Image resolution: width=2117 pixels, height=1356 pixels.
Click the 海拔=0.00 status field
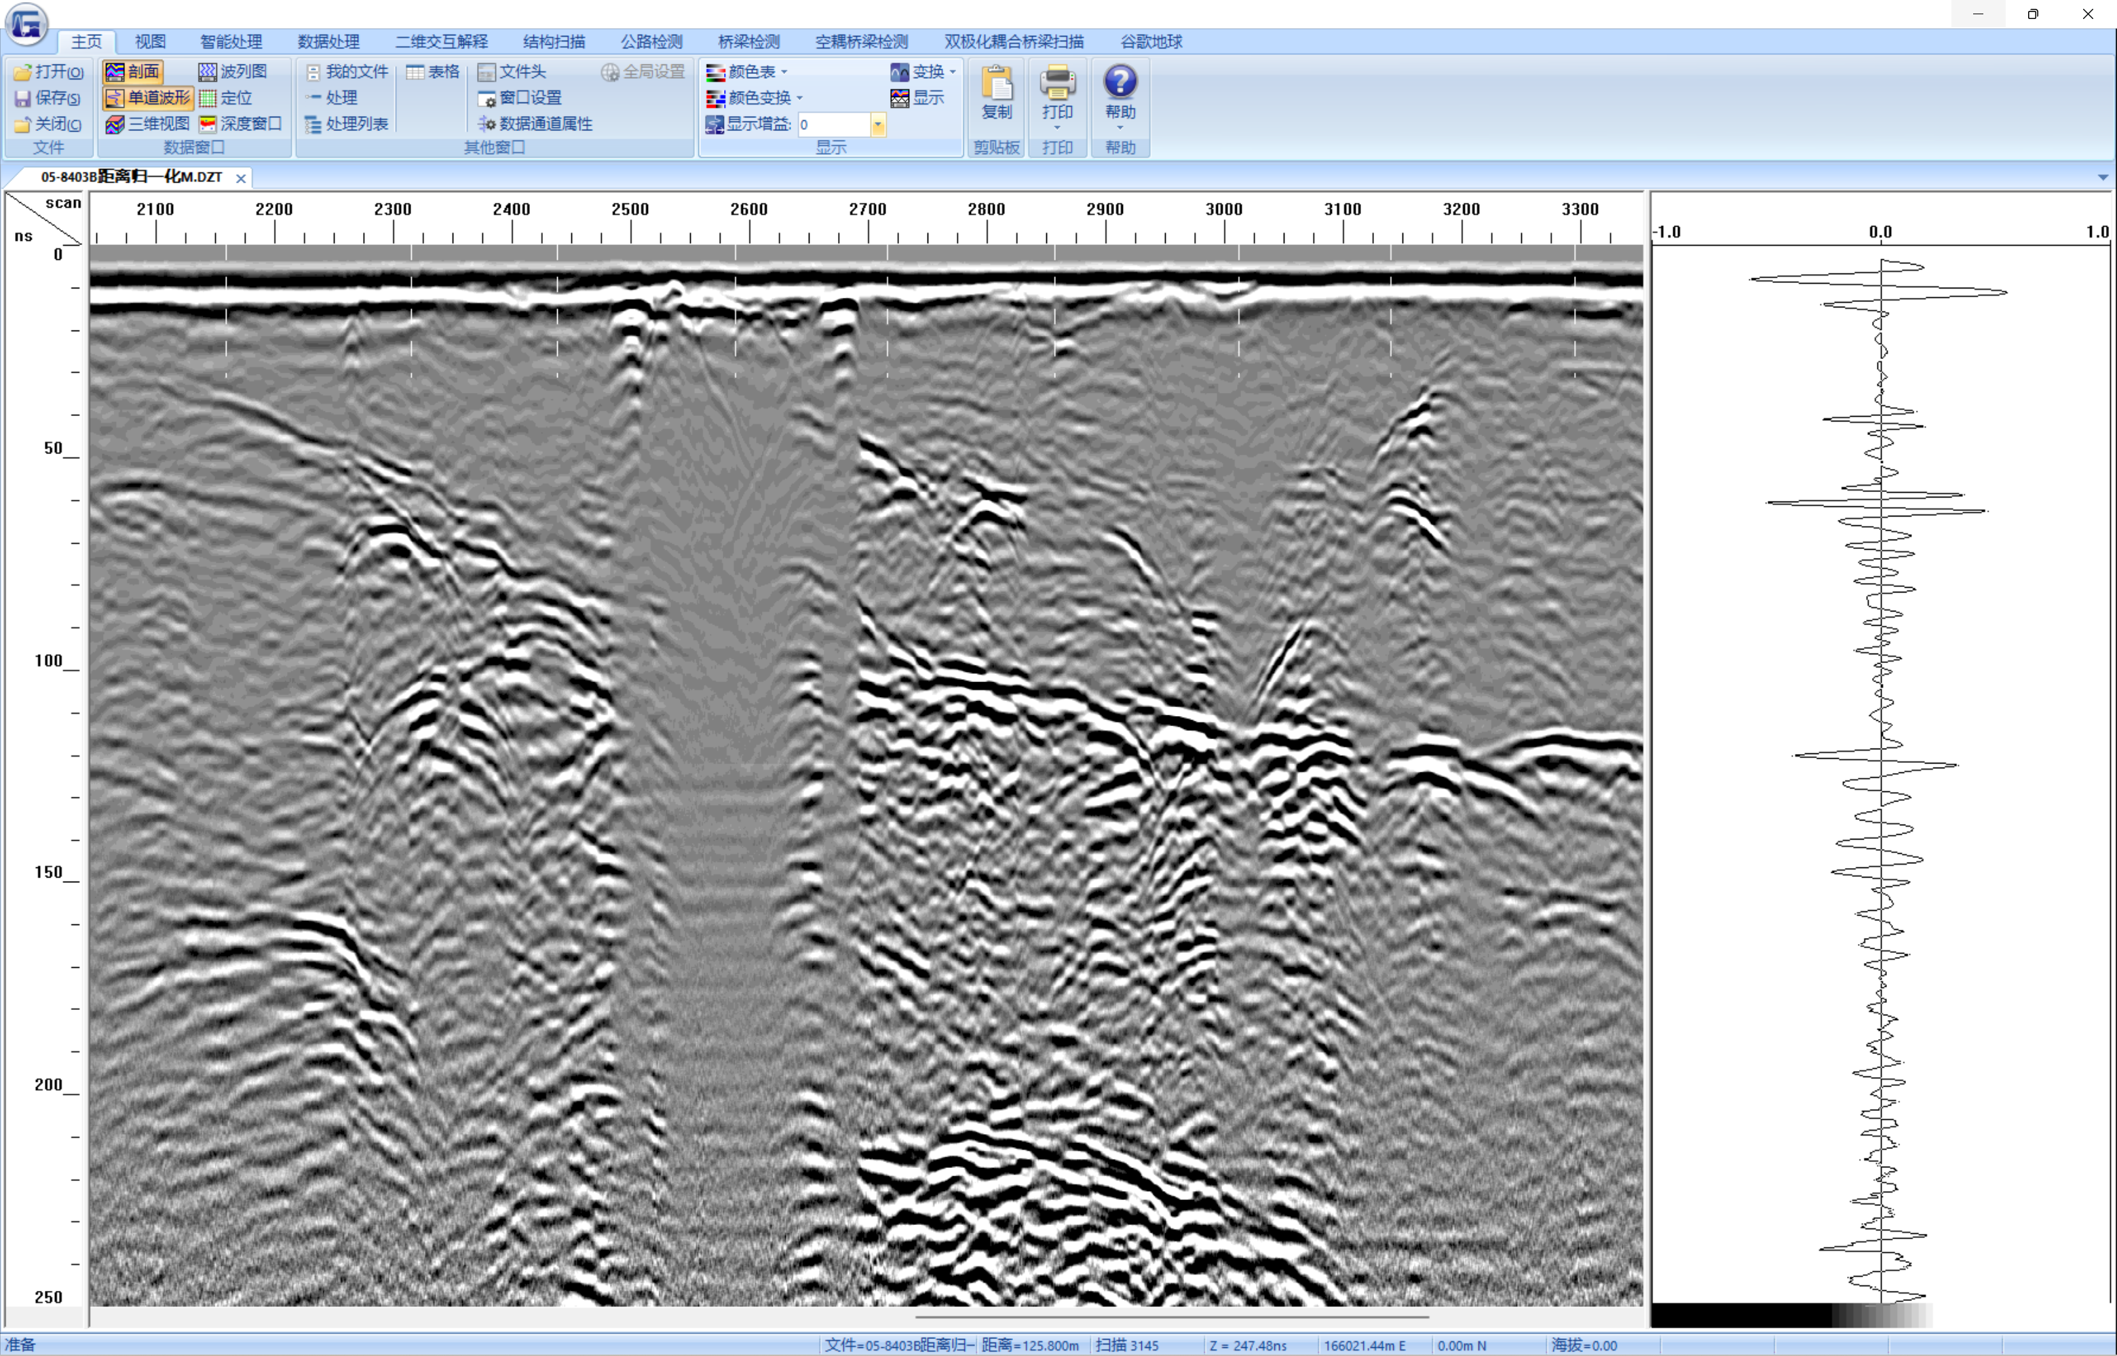click(1584, 1345)
